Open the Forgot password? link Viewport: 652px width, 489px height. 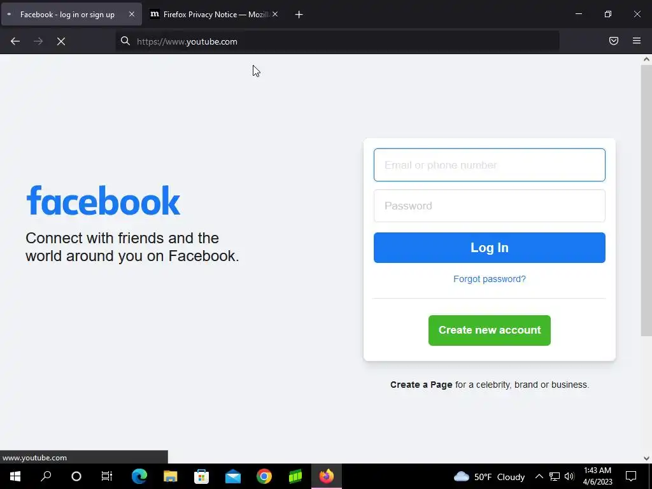490,279
